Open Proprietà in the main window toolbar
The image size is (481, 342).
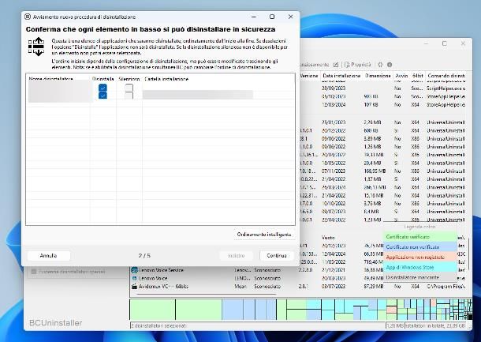(x=358, y=65)
